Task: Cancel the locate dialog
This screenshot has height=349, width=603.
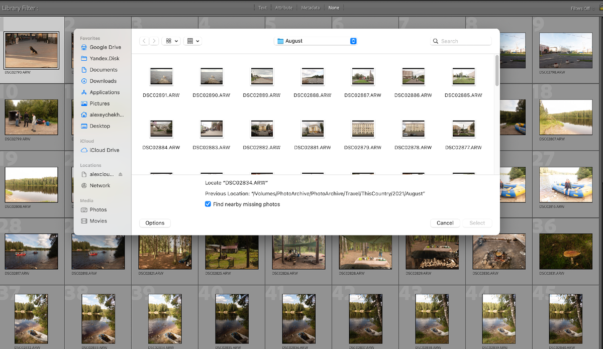Action: [445, 223]
